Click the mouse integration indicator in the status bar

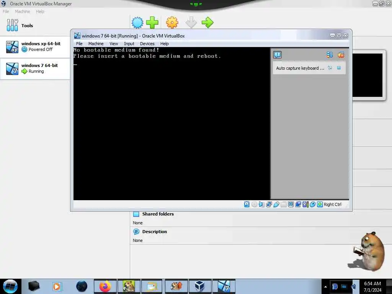point(312,204)
